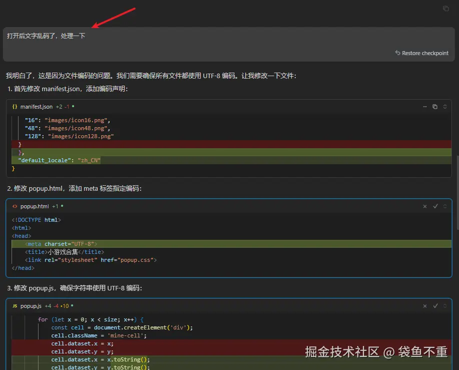Click the +4 -4 diff stats on popup.js
The width and height of the screenshot is (459, 370).
click(x=52, y=306)
